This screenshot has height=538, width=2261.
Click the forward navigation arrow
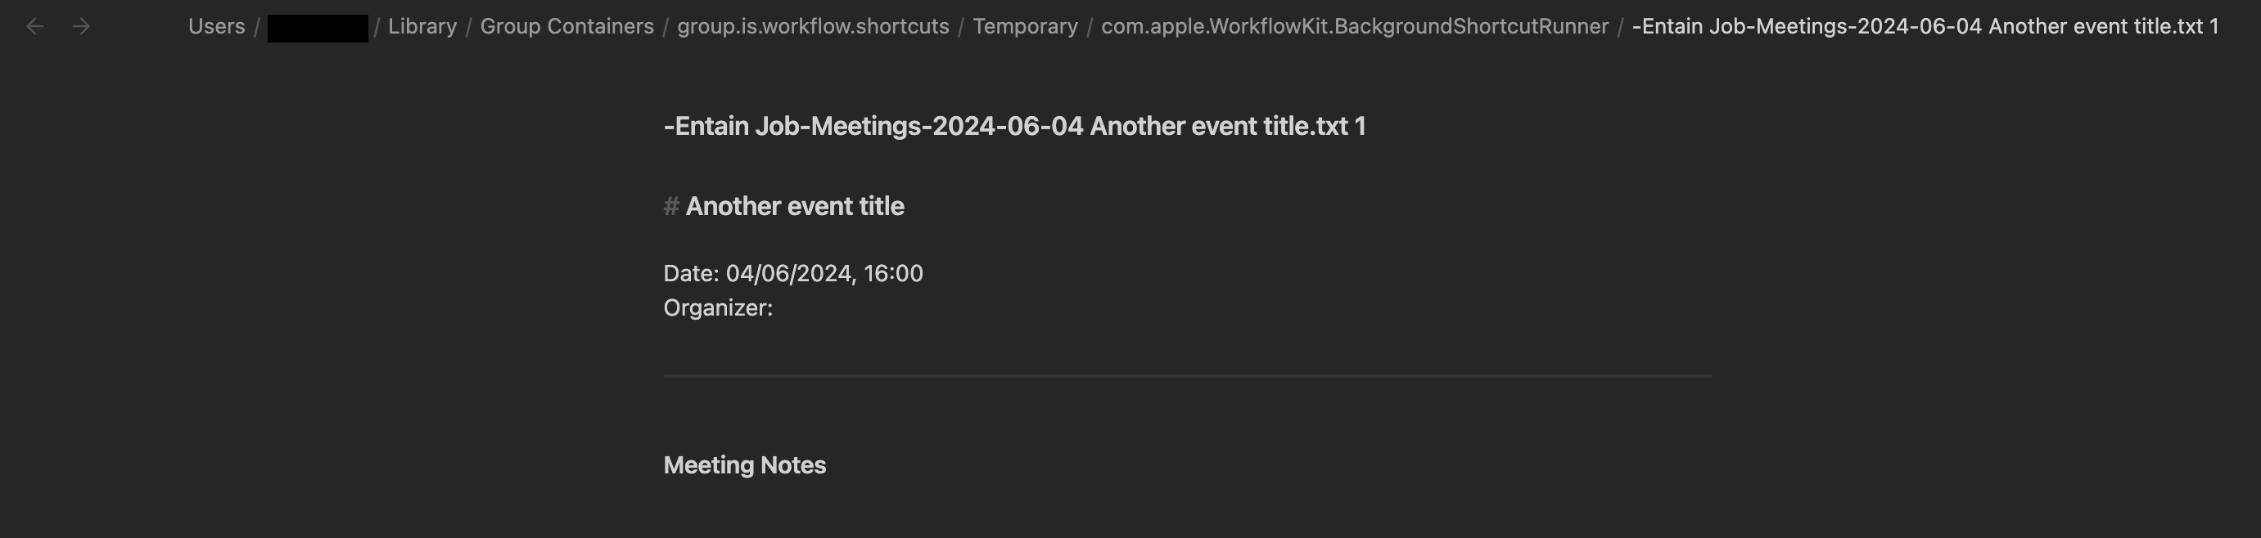[x=82, y=27]
